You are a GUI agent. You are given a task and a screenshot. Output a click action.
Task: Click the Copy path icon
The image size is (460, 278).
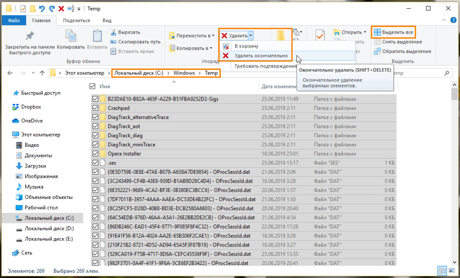point(114,42)
